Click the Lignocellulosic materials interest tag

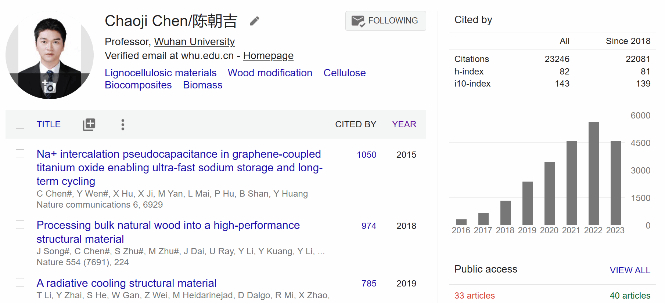click(x=161, y=73)
